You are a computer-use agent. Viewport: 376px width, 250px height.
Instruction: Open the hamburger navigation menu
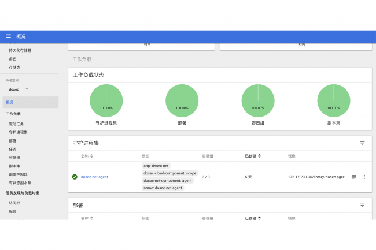tap(8, 36)
